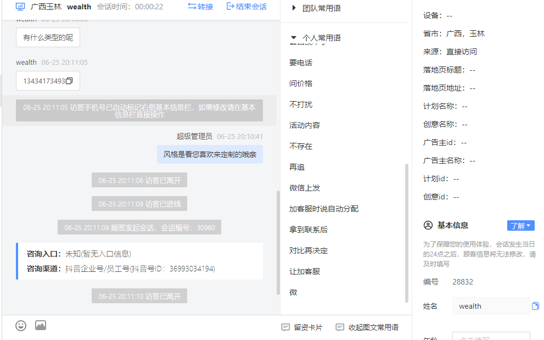Screen dimensions: 544x340
Task: Click the 转接 transfer button
Action: click(200, 7)
